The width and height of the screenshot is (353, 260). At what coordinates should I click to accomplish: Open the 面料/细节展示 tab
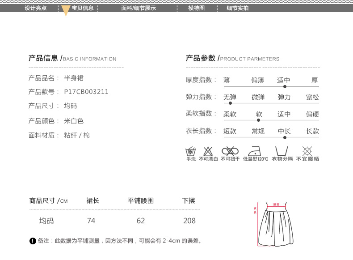click(x=139, y=8)
